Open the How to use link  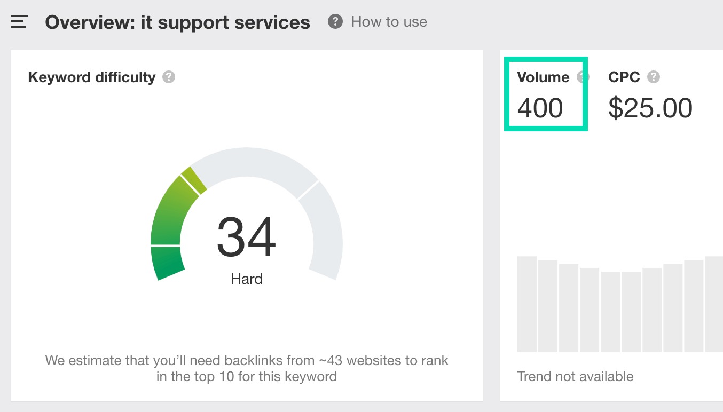[x=389, y=22]
